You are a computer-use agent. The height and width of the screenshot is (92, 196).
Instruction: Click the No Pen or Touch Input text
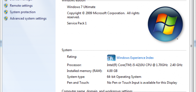click(x=142, y=83)
